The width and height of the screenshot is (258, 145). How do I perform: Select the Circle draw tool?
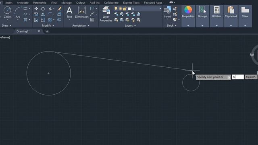click(7, 12)
